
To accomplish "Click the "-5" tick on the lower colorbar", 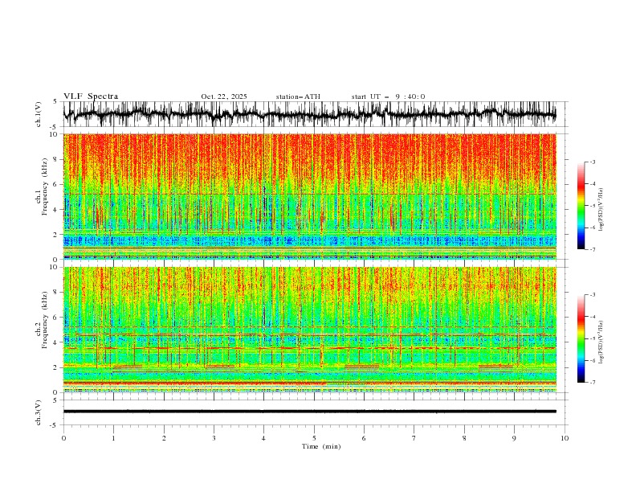I will [x=592, y=338].
